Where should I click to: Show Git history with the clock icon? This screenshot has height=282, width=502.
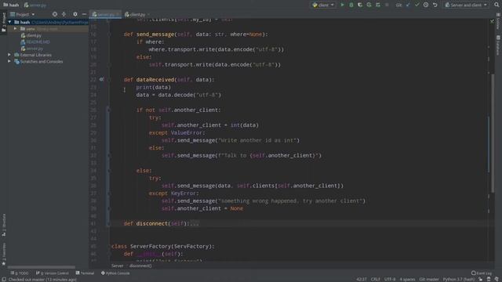(426, 5)
